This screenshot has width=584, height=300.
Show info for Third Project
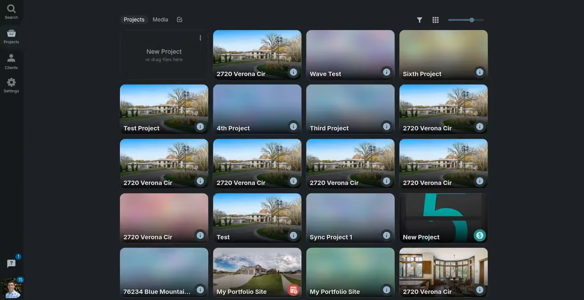tap(387, 127)
